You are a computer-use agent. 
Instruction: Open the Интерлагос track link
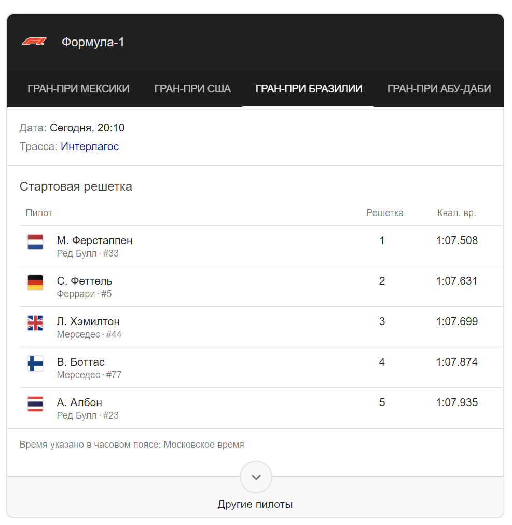[x=90, y=146]
